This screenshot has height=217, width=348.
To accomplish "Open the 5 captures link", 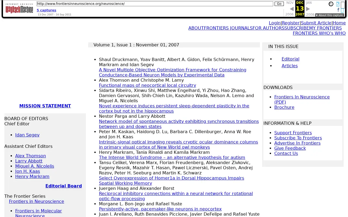I will tap(46, 10).
